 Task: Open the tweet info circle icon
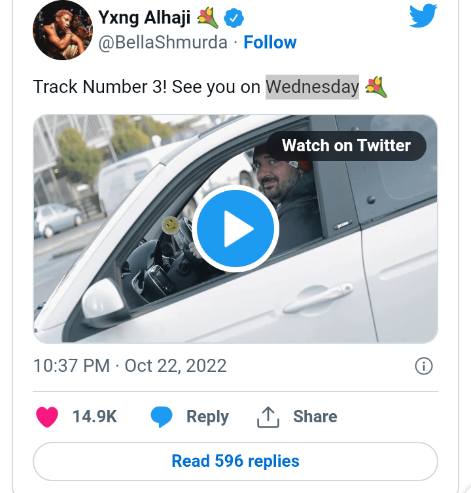pos(424,366)
